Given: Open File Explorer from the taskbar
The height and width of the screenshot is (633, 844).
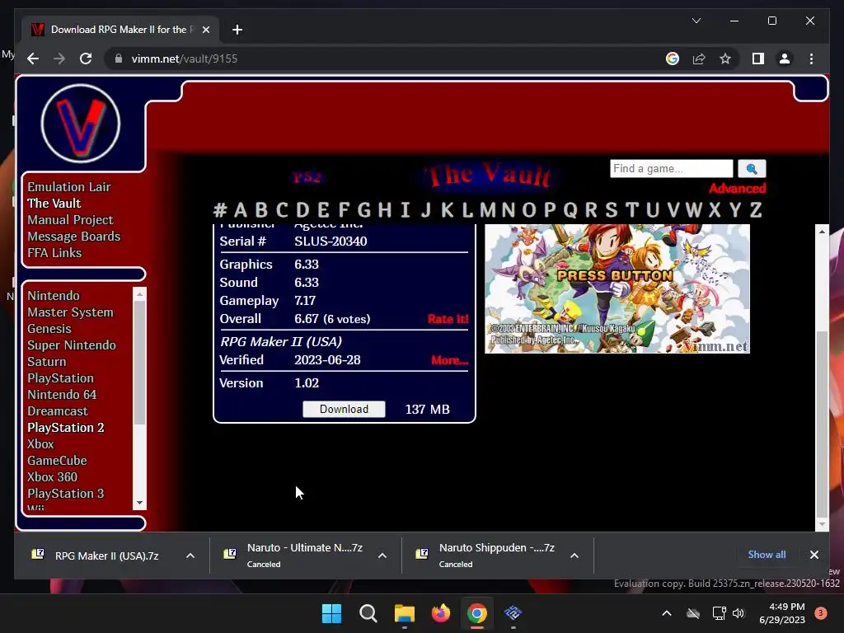Looking at the screenshot, I should pos(404,613).
